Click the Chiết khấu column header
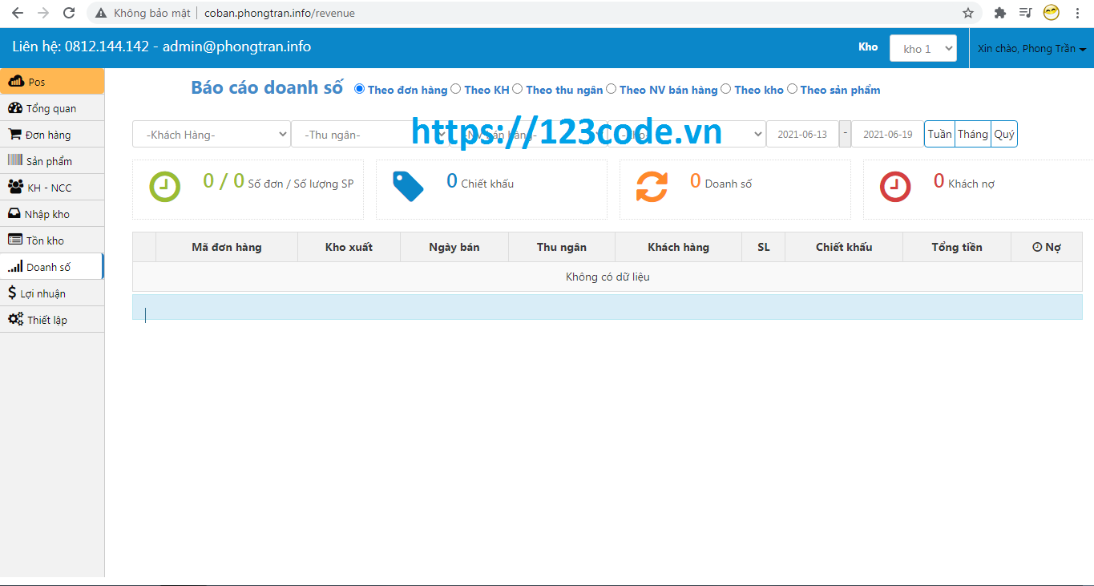Image resolution: width=1094 pixels, height=586 pixels. coord(844,247)
